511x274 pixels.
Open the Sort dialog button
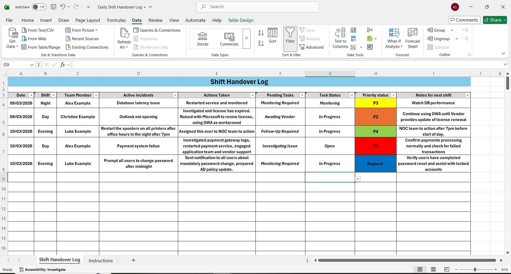tap(272, 36)
